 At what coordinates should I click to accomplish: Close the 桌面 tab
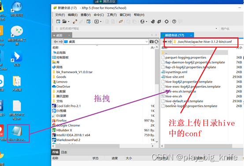pyautogui.click(x=69, y=35)
